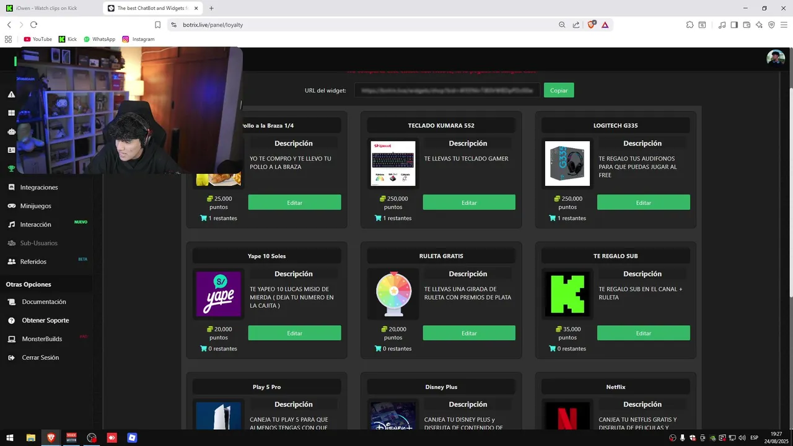The image size is (793, 446).
Task: Open the YouTube bookmark
Action: [x=38, y=39]
